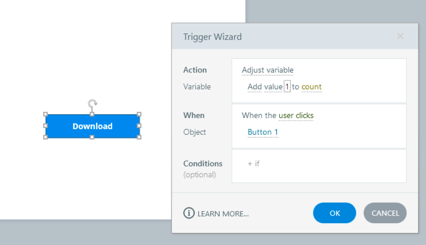Change the Add operator option
Screen dimensions: 426x245
pyautogui.click(x=255, y=87)
